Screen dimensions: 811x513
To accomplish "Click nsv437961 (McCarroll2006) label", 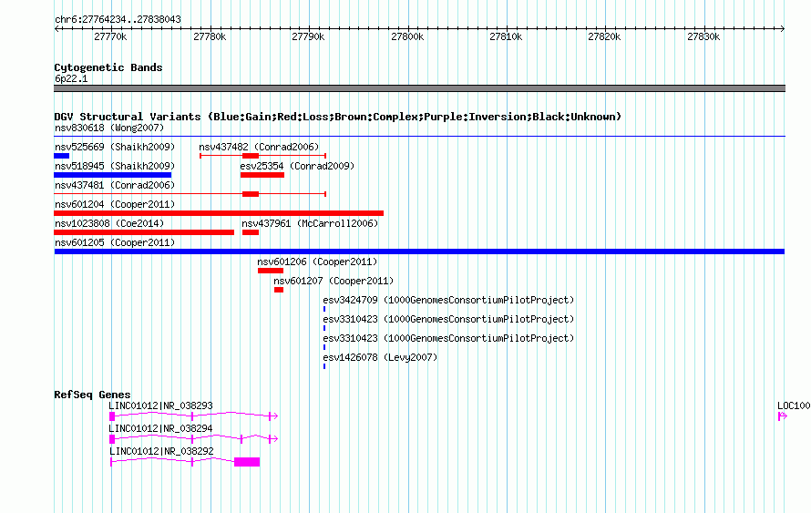I will pos(310,223).
